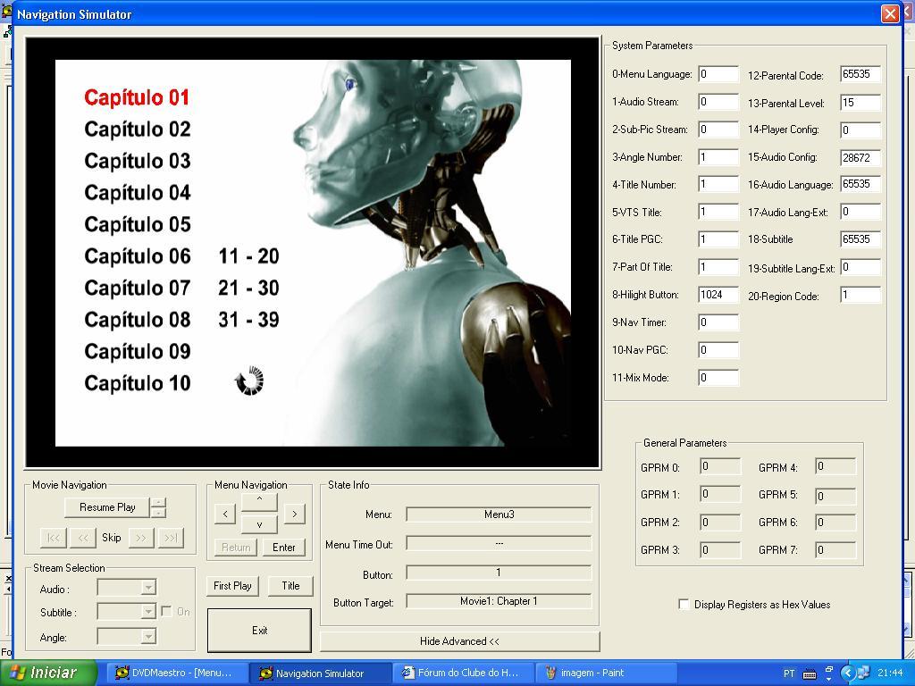Click the Button Target value Movie1: Chapter 1
This screenshot has height=686, width=915.
coord(499,601)
